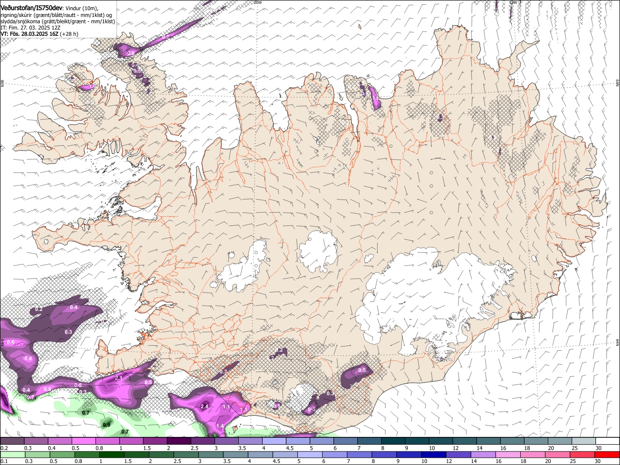
Task: Click the "rigning/skúrir" legend description line
Action: (56, 15)
